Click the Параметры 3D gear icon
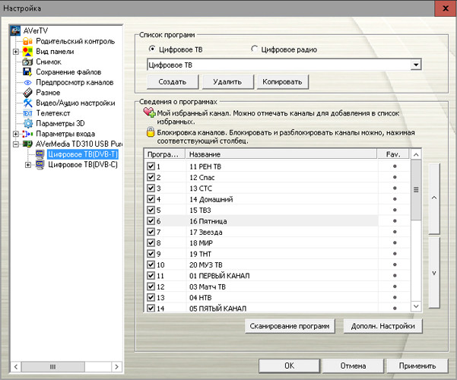The image size is (457, 380). click(28, 123)
